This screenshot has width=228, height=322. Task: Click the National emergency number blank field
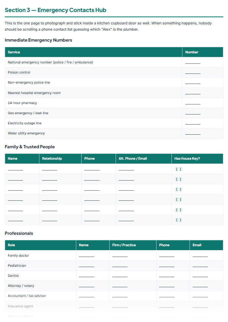(x=192, y=63)
